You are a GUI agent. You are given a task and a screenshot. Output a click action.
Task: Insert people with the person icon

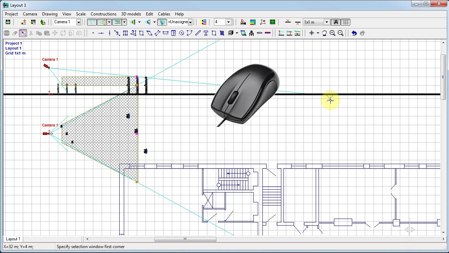[252, 33]
